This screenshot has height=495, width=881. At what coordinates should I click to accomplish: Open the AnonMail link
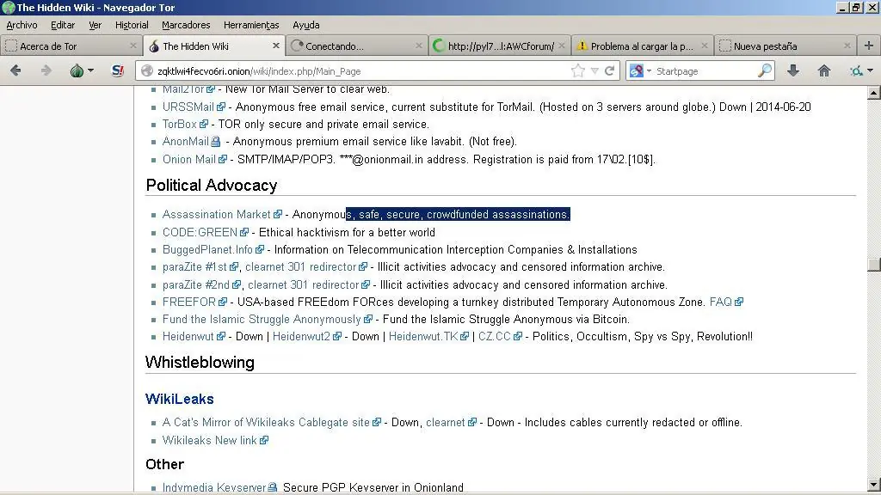(x=186, y=142)
